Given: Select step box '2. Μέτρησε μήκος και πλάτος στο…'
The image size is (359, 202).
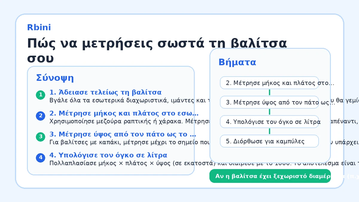Looking at the screenshot, I should pos(270,83).
